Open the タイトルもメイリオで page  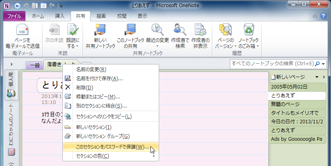297,113
